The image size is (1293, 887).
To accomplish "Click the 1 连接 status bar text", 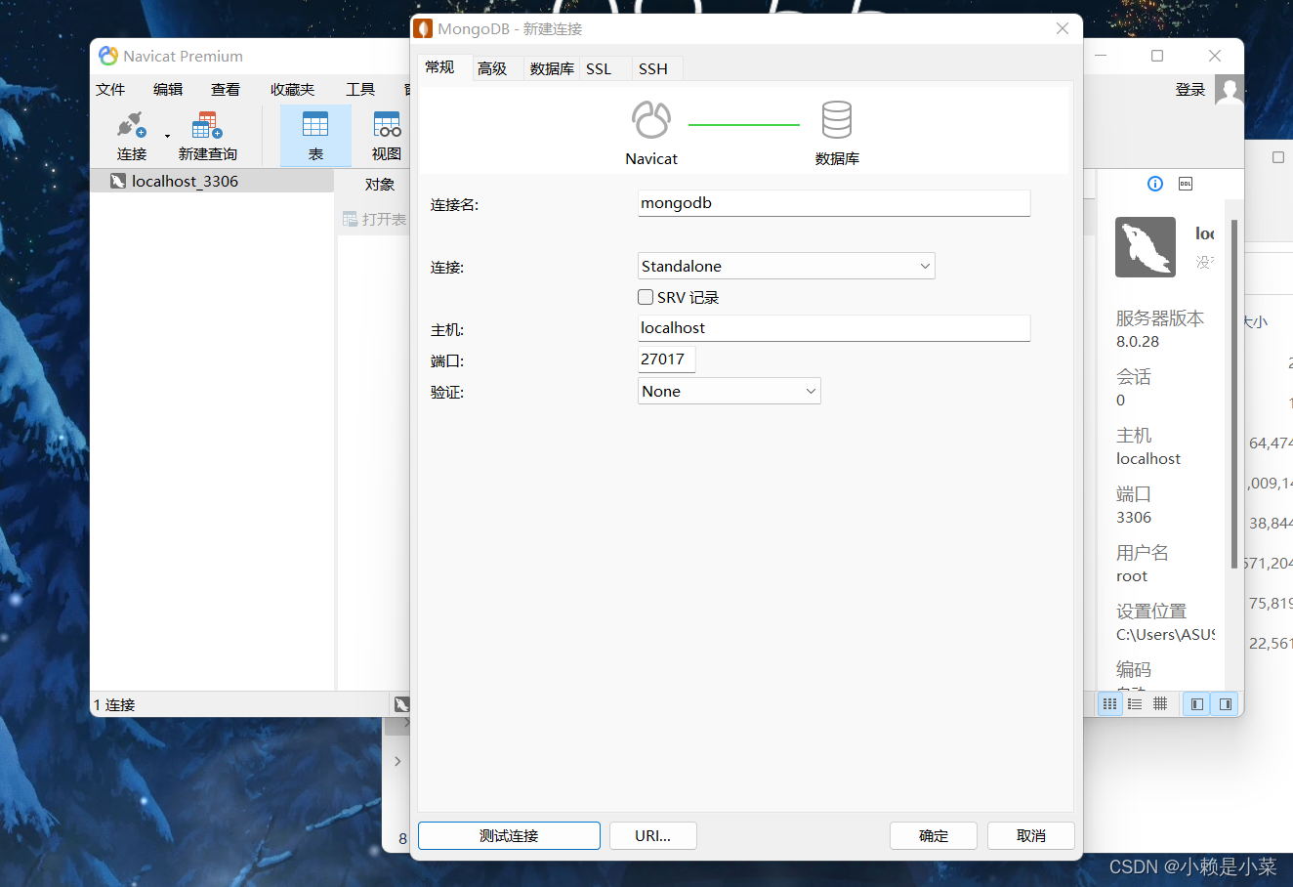I will pos(114,704).
